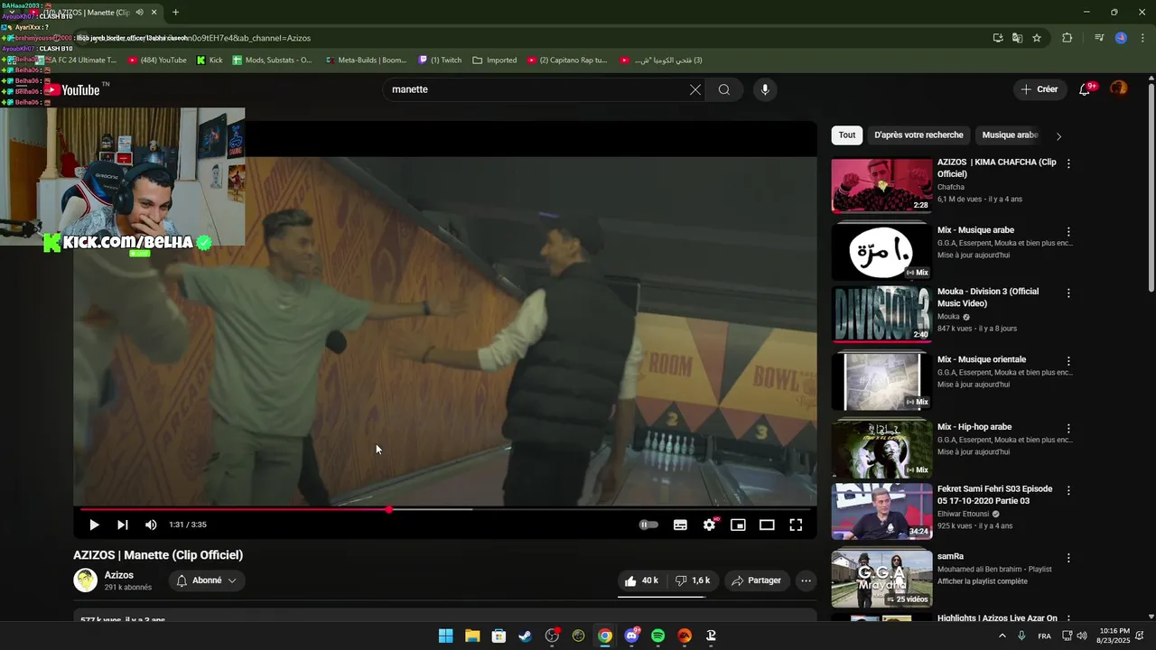Open Spotify from the taskbar

click(x=658, y=636)
